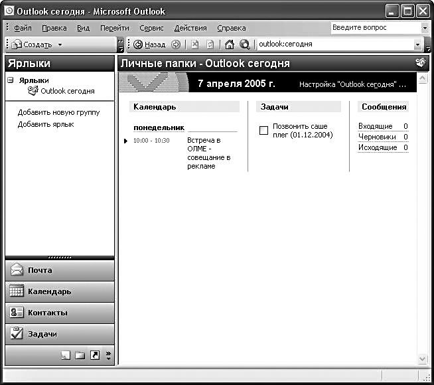434x385 pixels.
Task: Switch to the Календарь pane
Action: click(x=60, y=291)
